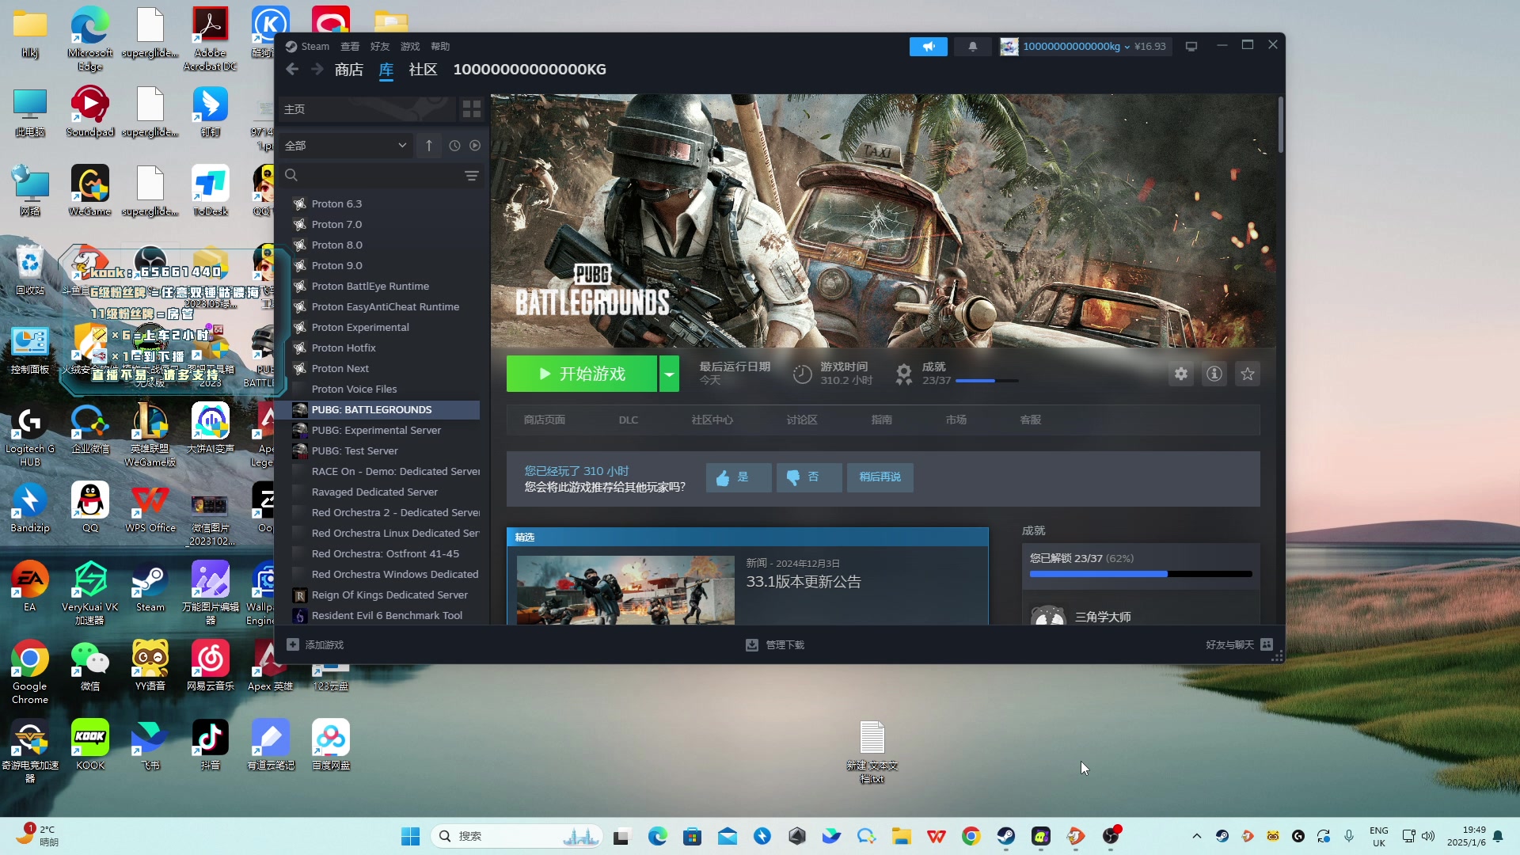Open Big Picture mode monitor icon
Screen dimensions: 1520x855
[1191, 47]
